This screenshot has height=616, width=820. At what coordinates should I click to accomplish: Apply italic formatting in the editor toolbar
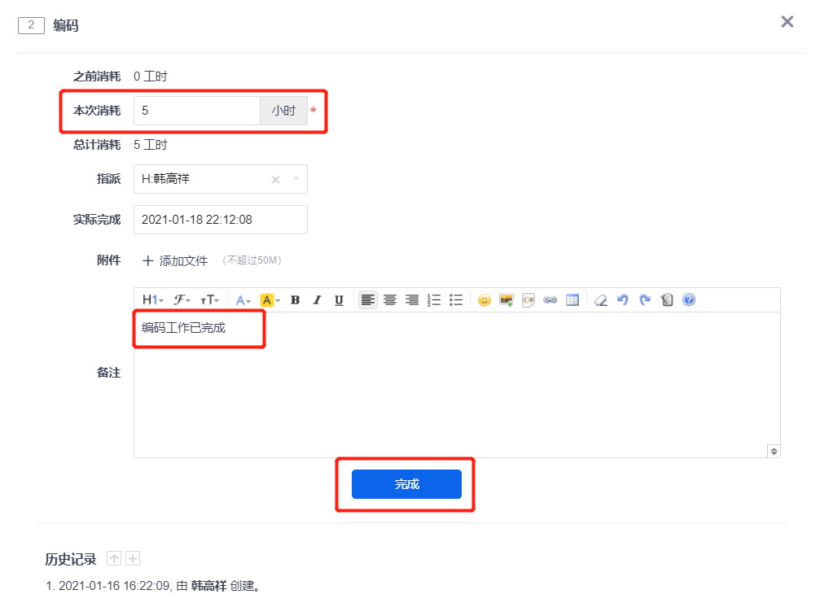[317, 300]
